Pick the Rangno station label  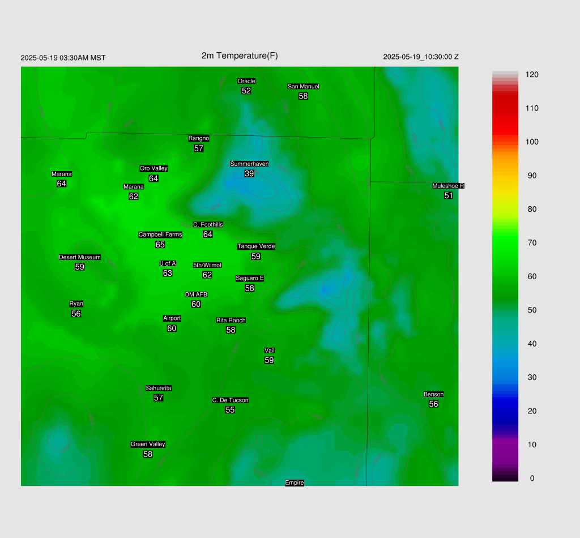pyautogui.click(x=199, y=138)
